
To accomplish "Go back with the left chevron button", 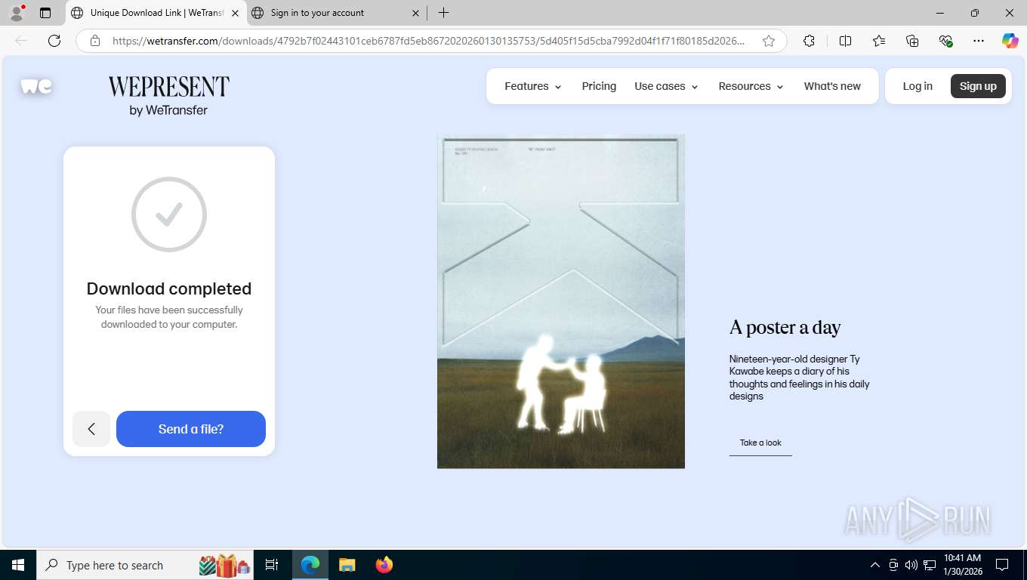I will (91, 429).
